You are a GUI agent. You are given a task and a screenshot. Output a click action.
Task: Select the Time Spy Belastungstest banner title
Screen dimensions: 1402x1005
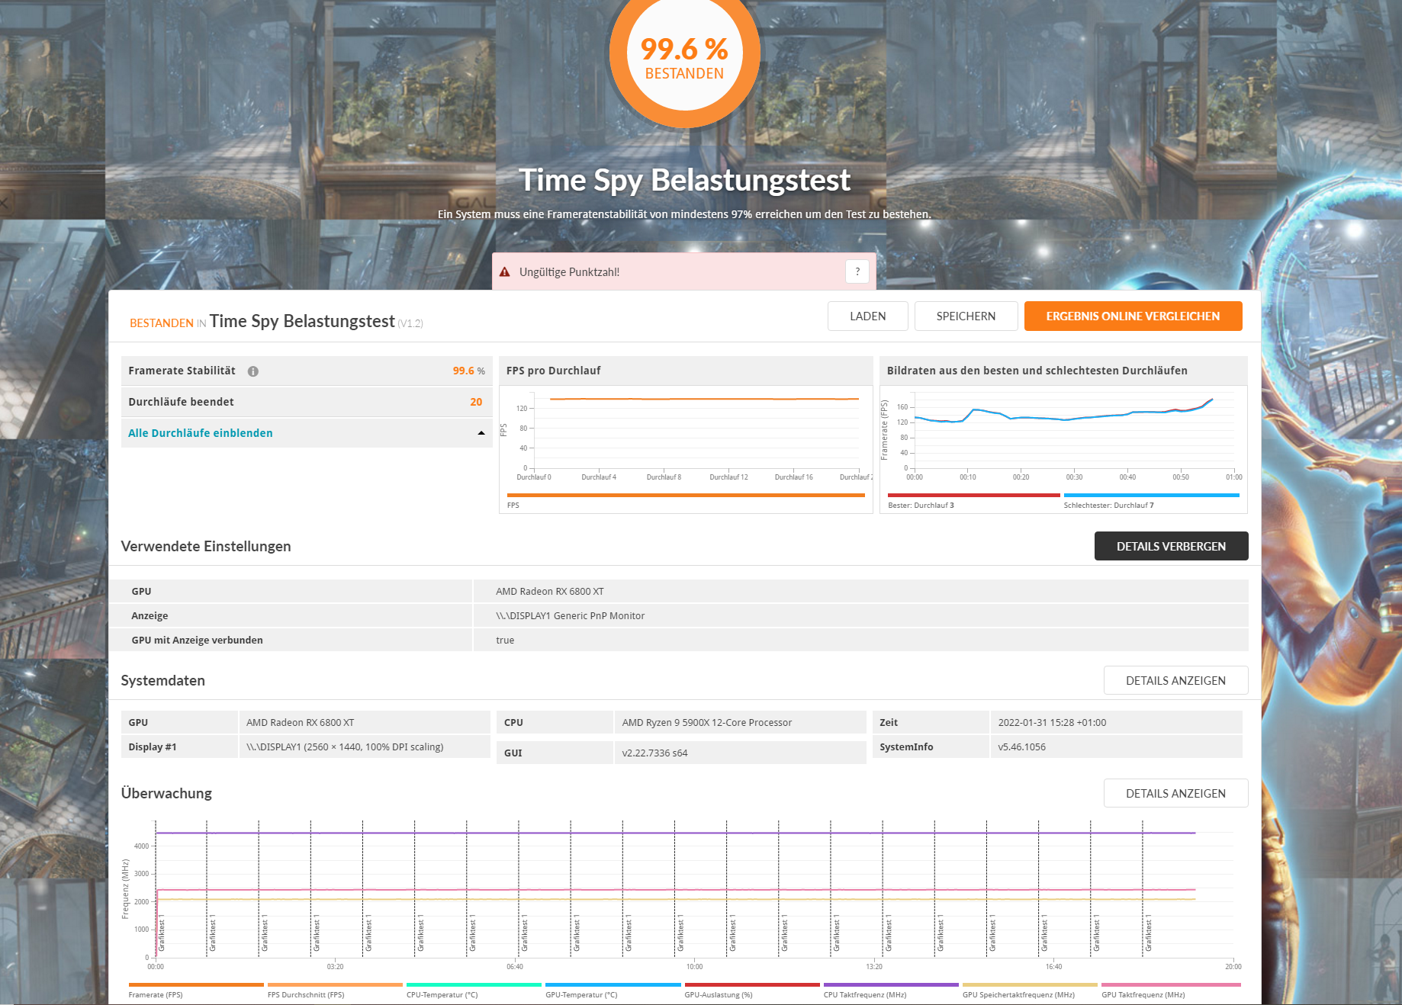[684, 180]
